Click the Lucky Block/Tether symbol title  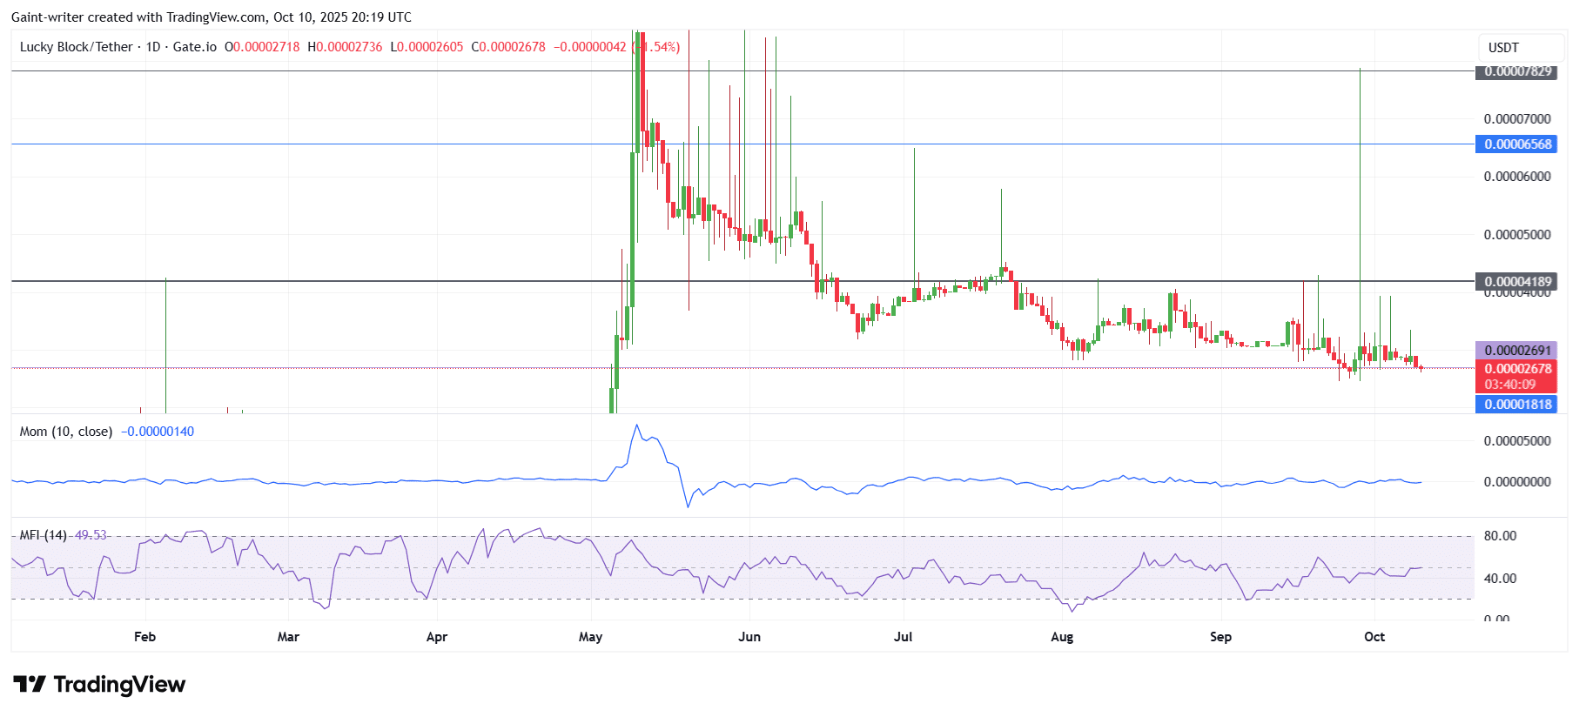pyautogui.click(x=77, y=47)
